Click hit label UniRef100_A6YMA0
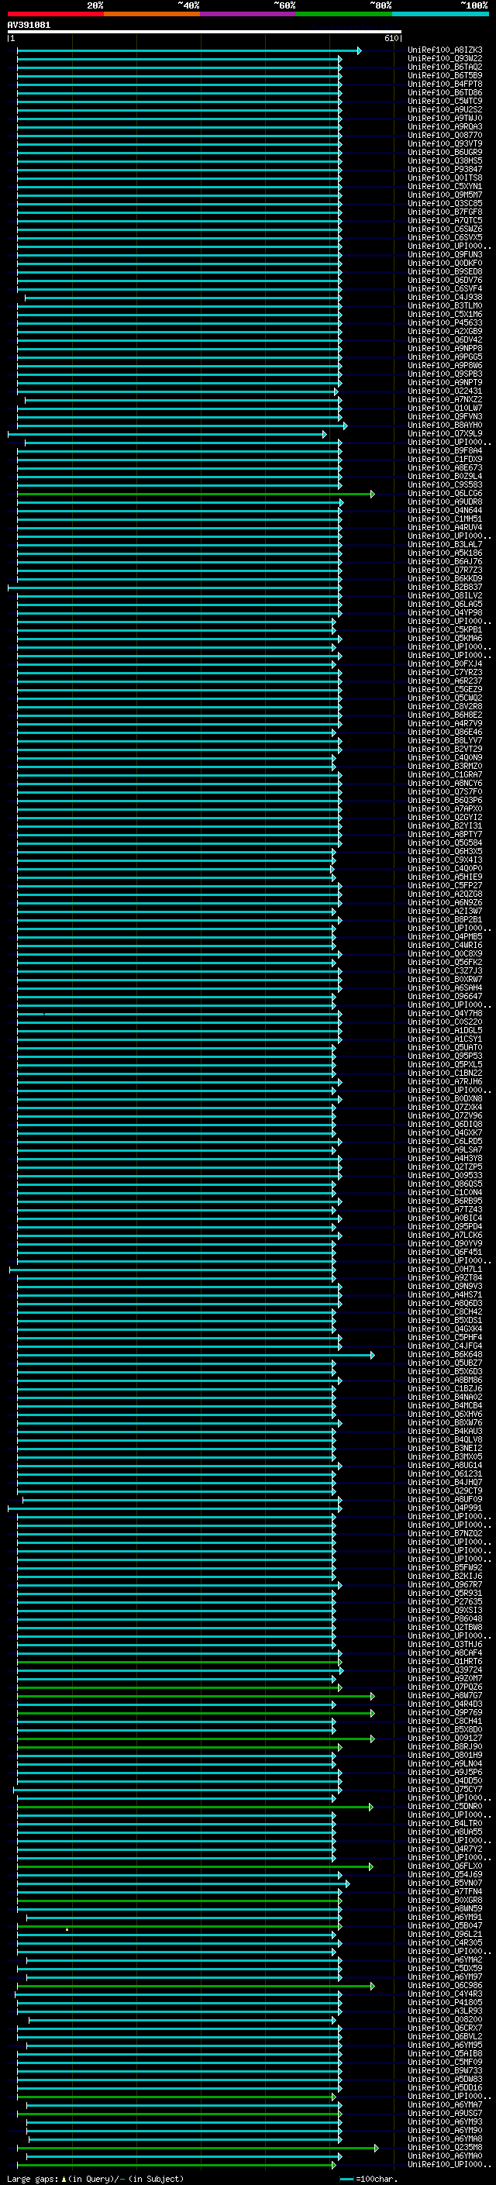The image size is (496, 2185). 445,2156
